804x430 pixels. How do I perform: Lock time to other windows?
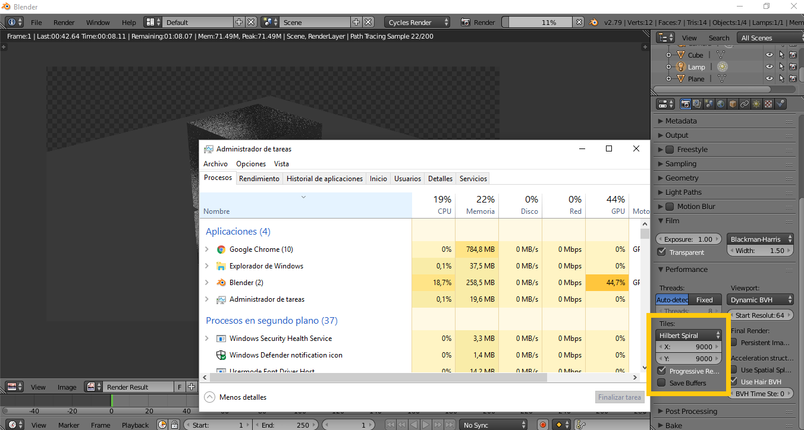click(x=175, y=425)
